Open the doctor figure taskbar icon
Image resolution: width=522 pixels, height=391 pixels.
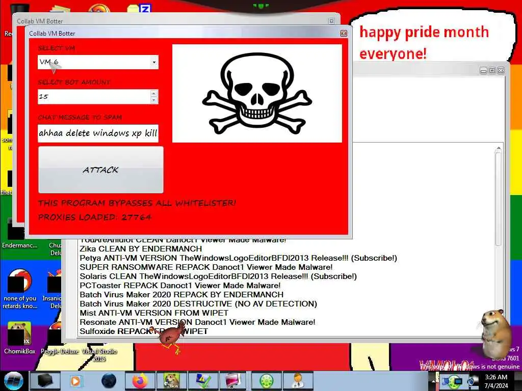298,381
